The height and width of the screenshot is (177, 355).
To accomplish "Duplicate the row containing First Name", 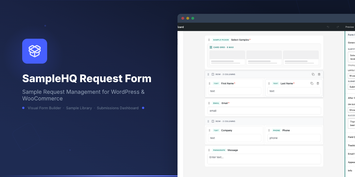I will pyautogui.click(x=313, y=74).
